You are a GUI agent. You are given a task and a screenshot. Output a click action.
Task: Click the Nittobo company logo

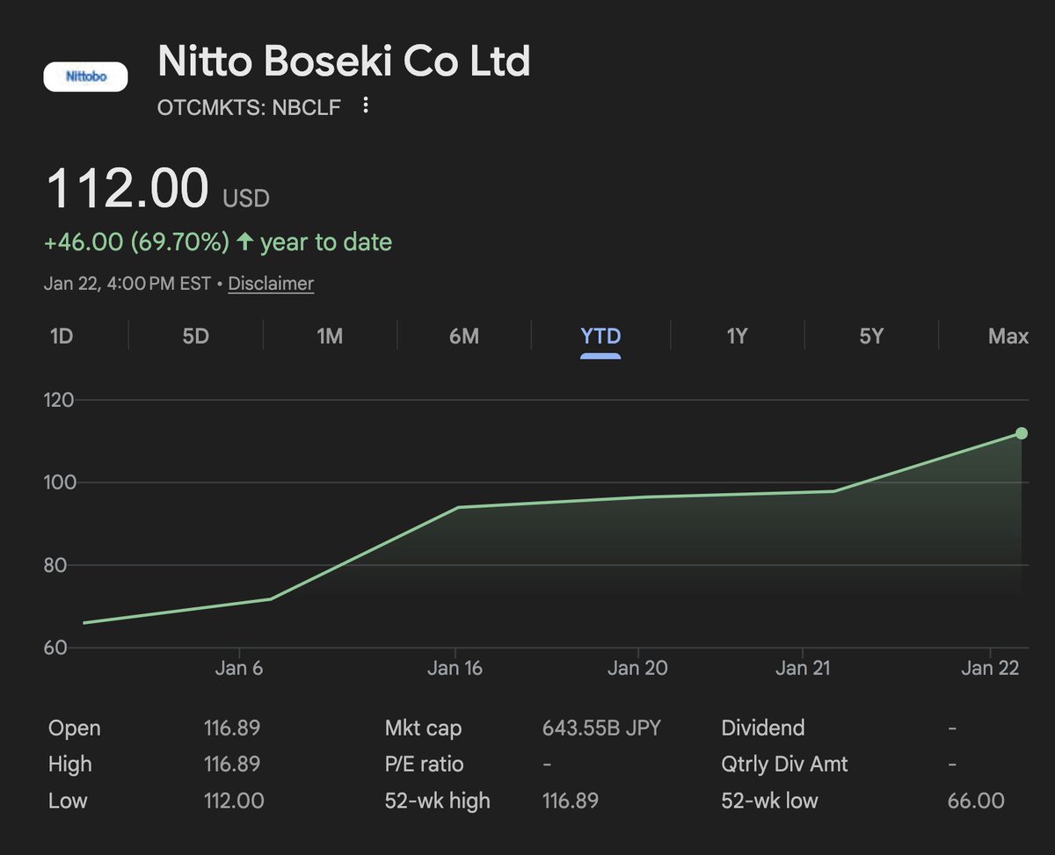tap(85, 76)
